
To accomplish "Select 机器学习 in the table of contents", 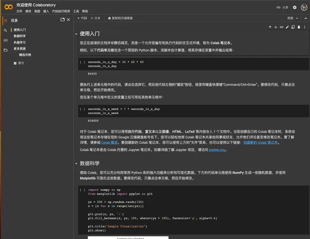I will coord(20,42).
